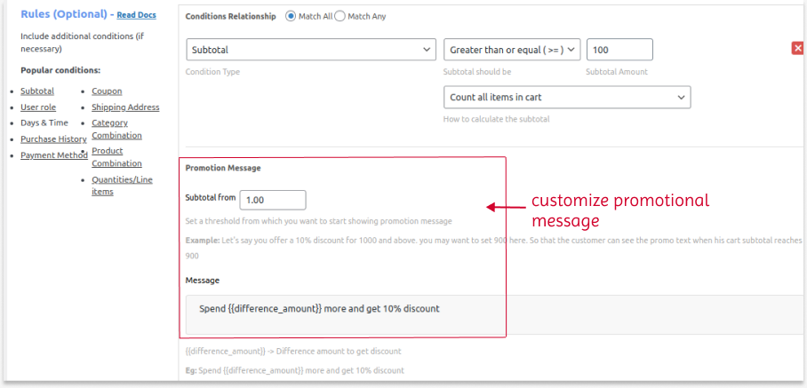Click the Subtotal Amount field showing 100
This screenshot has width=807, height=388.
[619, 50]
